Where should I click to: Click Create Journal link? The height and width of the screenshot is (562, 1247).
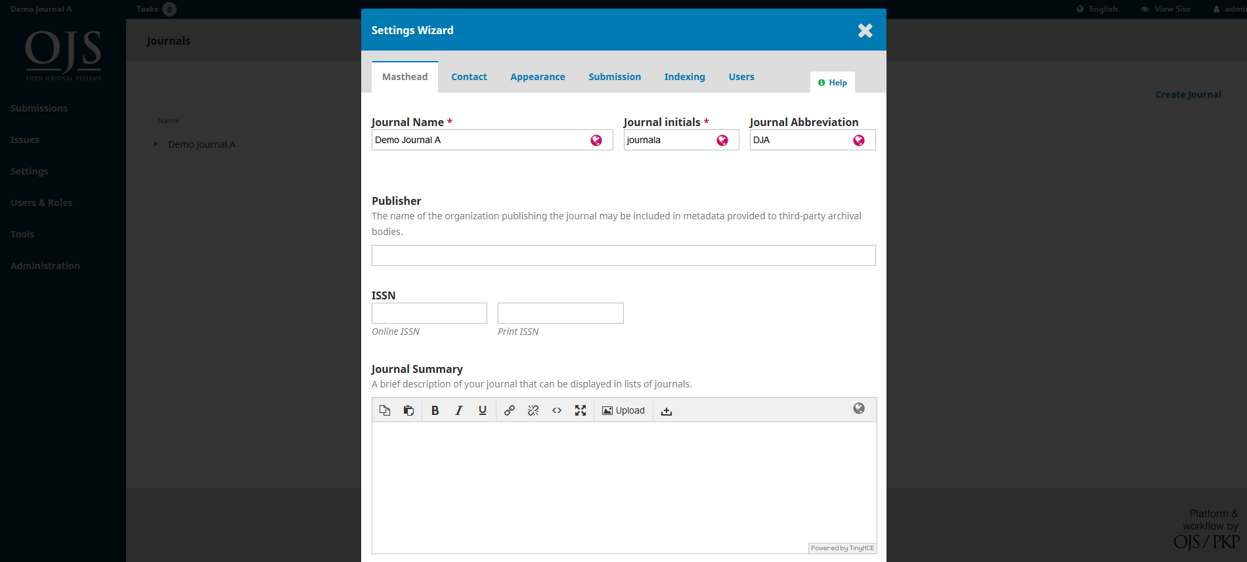pos(1188,95)
